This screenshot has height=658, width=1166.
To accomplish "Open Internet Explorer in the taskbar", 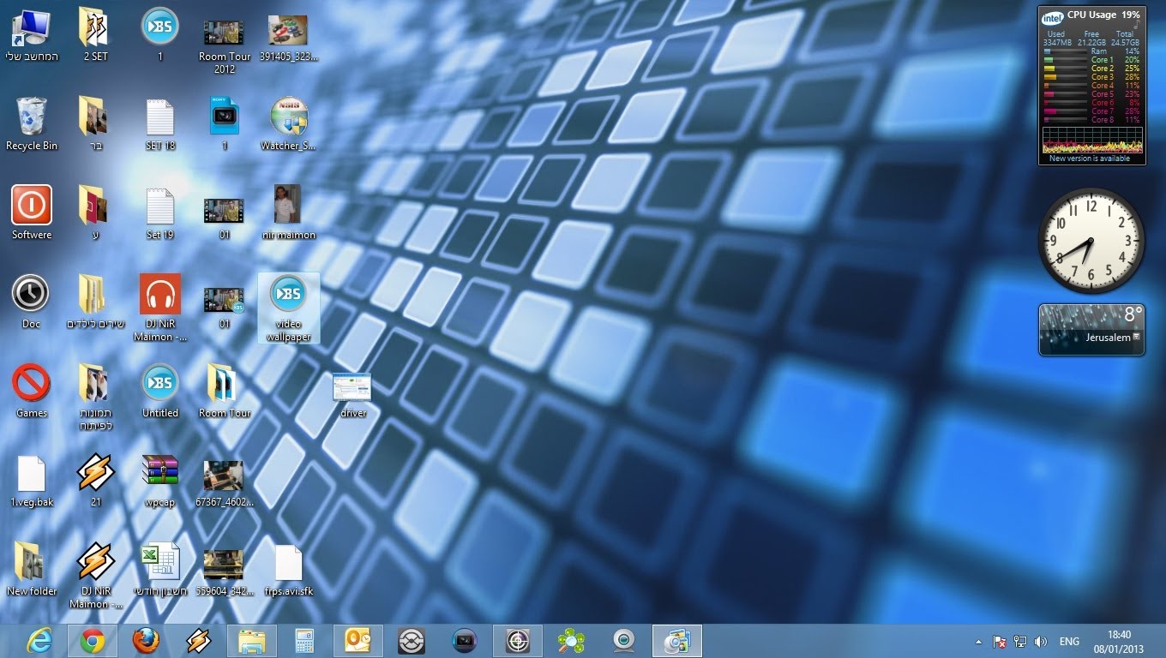I will pyautogui.click(x=39, y=641).
